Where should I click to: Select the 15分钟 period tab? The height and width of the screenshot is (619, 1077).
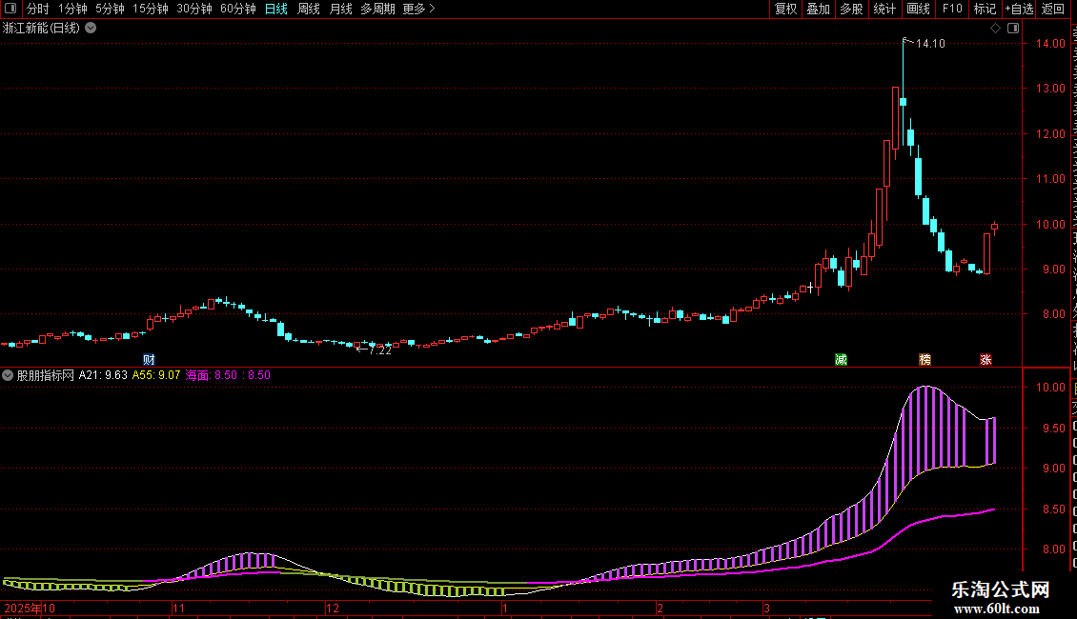point(151,9)
